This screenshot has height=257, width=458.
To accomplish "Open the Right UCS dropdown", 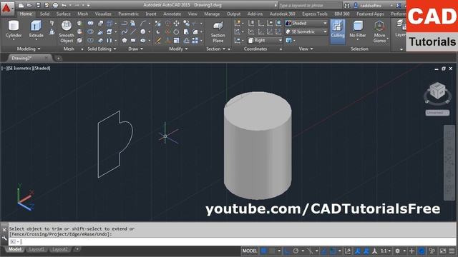I will pyautogui.click(x=265, y=40).
